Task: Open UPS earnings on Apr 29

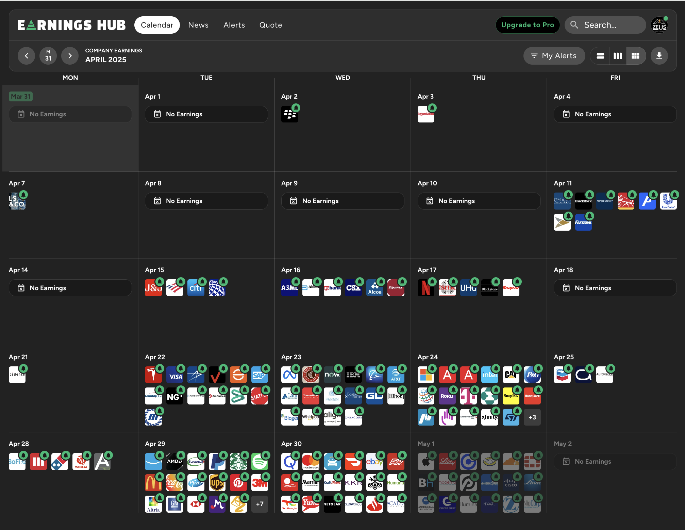Action: coord(217,483)
